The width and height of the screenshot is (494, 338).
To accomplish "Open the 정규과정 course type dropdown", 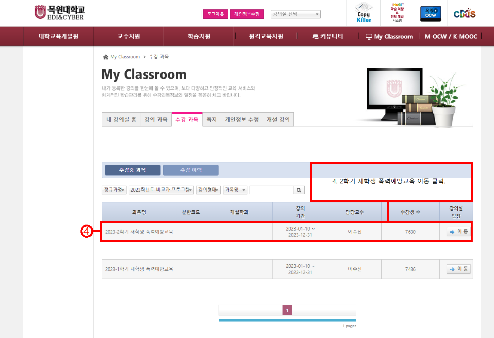I will (x=114, y=190).
